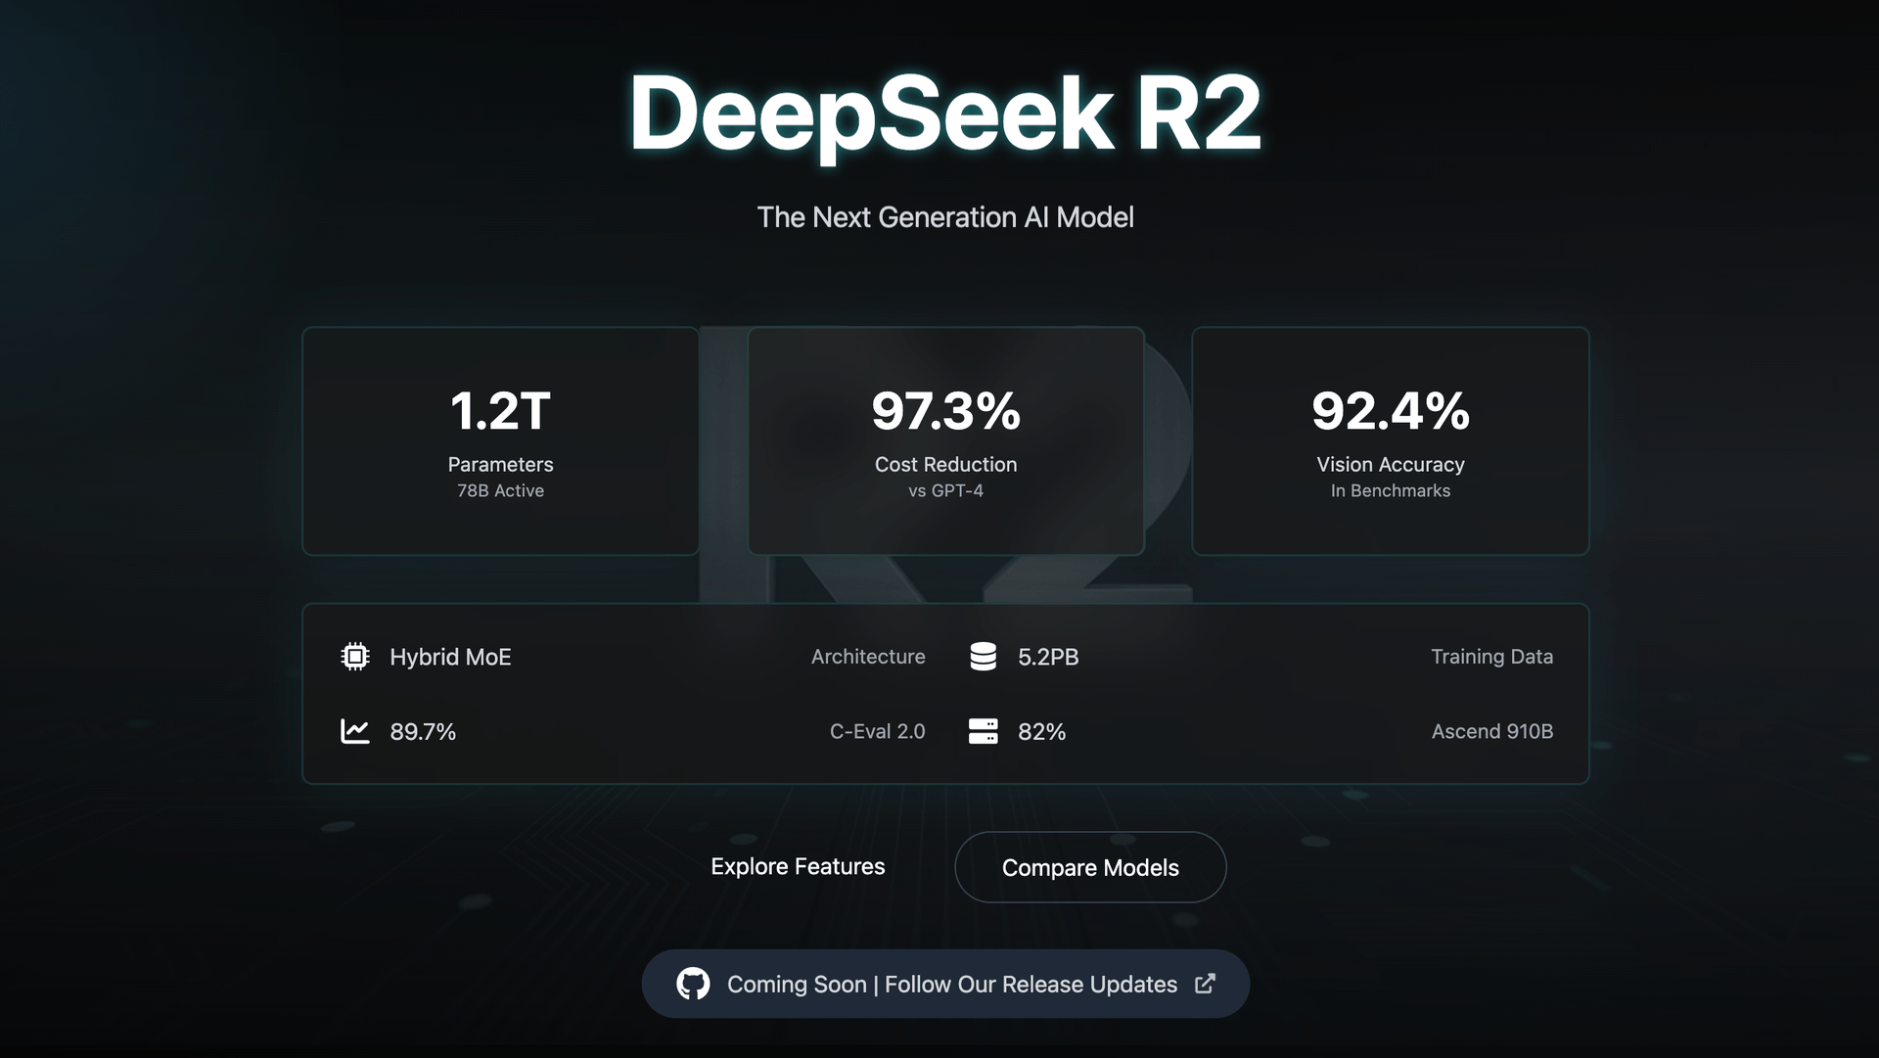Screen dimensions: 1879x1058
Task: Click the Hybrid MoE architecture value
Action: 450,657
